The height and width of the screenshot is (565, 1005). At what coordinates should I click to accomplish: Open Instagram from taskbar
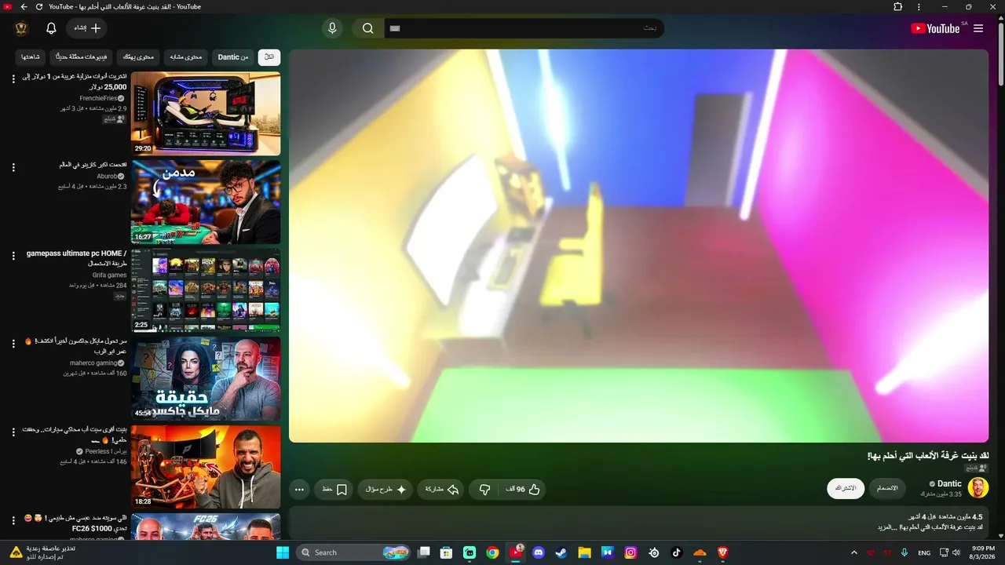(630, 552)
